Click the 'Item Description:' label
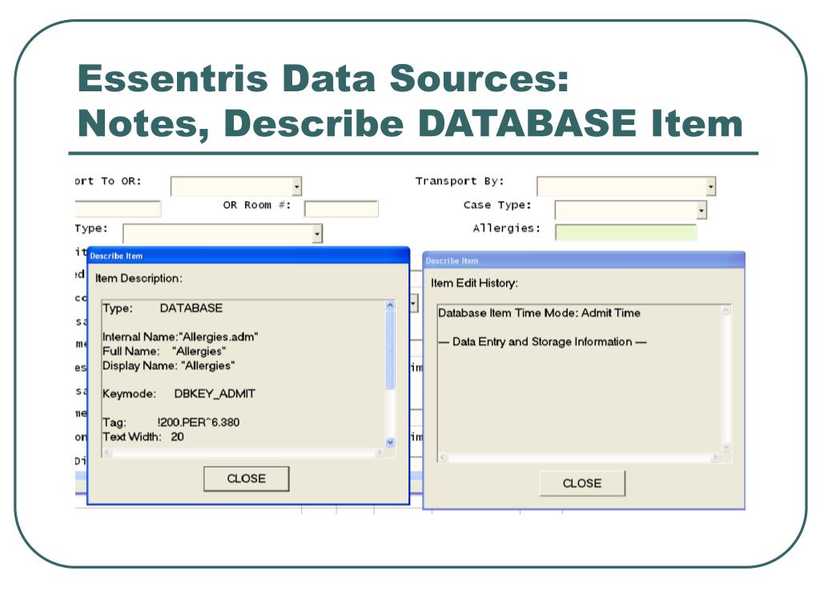This screenshot has height=615, width=820. pos(139,278)
